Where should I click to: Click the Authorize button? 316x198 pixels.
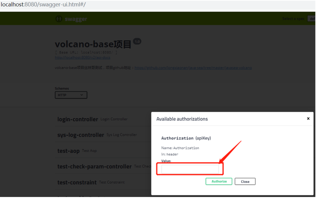[219, 181]
